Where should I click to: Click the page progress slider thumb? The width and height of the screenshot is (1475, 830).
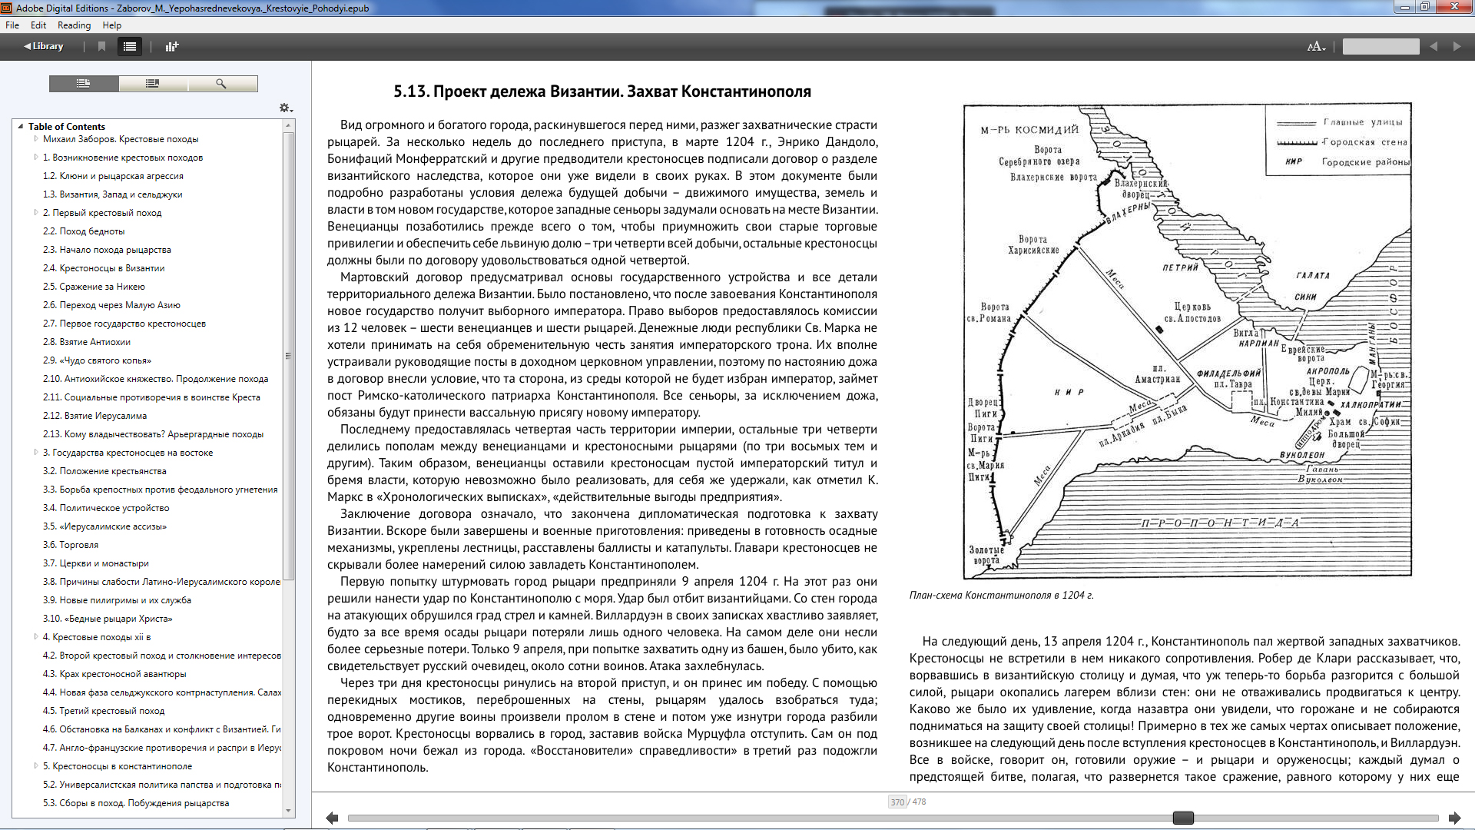click(x=1183, y=818)
